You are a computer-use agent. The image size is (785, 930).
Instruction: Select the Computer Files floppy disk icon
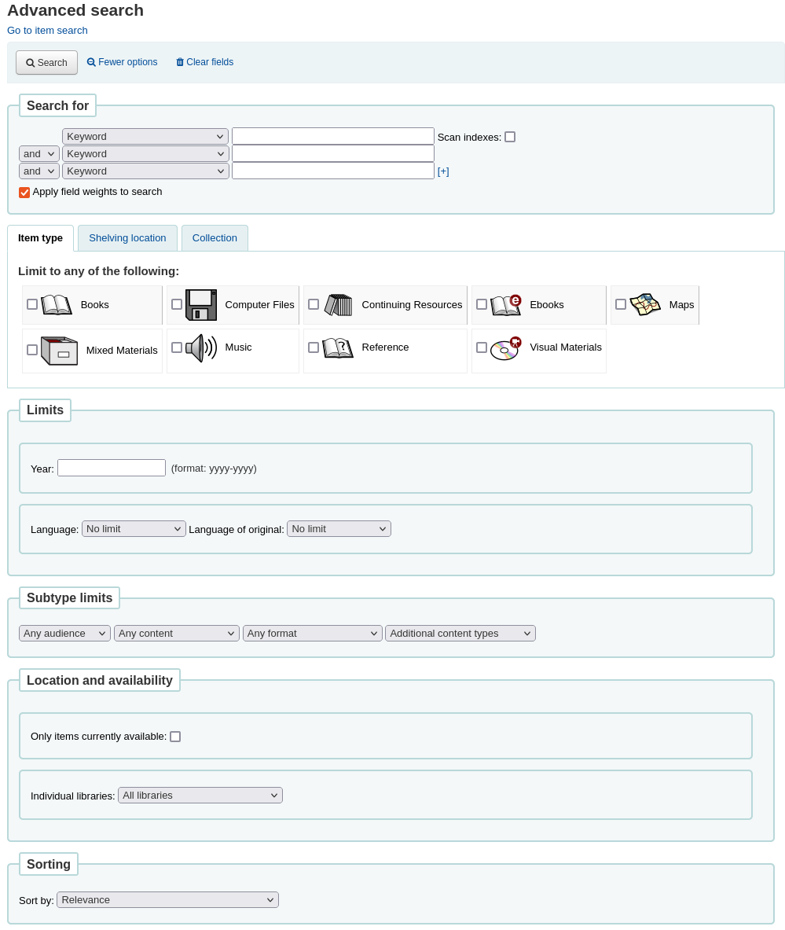(200, 304)
